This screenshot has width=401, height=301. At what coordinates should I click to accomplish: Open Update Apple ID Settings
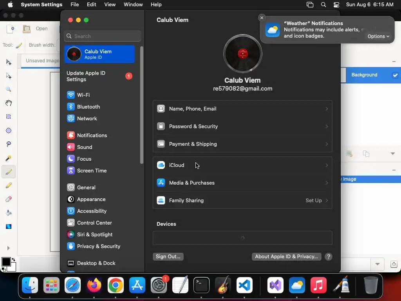click(x=99, y=76)
